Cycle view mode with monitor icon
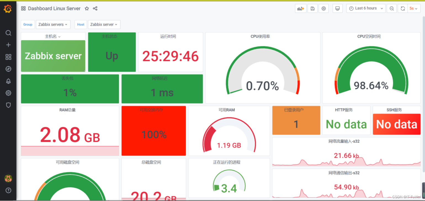The height and width of the screenshot is (201, 425). [x=337, y=9]
